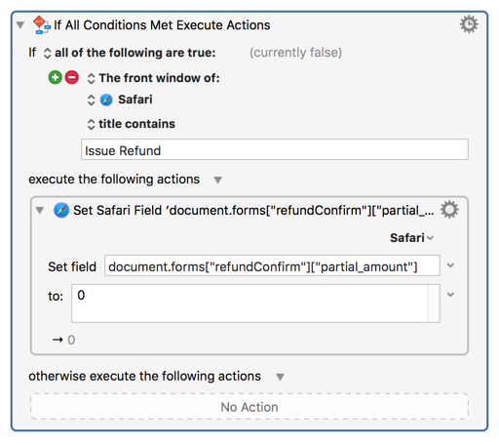Change the 'title contains' comparison popup
Image resolution: width=499 pixels, height=445 pixels.
pos(91,124)
